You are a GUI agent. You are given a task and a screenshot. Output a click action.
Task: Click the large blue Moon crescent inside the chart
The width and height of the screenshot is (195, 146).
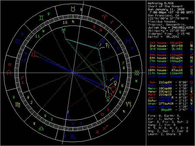click(x=68, y=116)
